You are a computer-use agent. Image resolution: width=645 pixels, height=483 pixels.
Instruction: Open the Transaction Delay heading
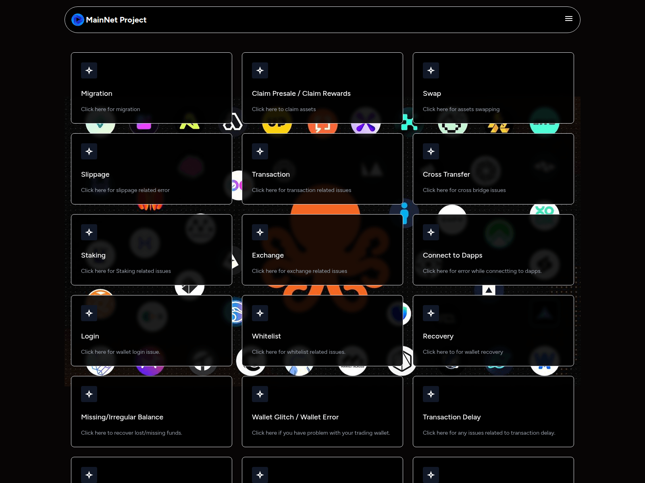(x=451, y=417)
